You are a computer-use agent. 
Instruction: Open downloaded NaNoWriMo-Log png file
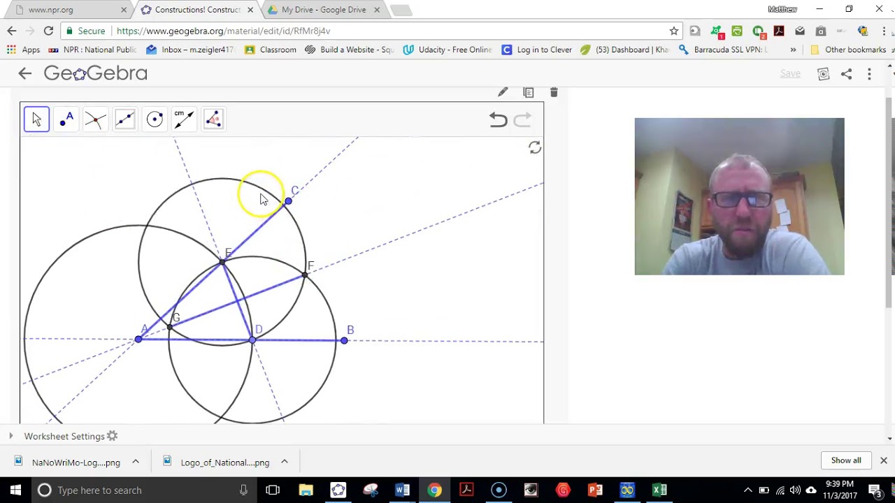click(69, 462)
